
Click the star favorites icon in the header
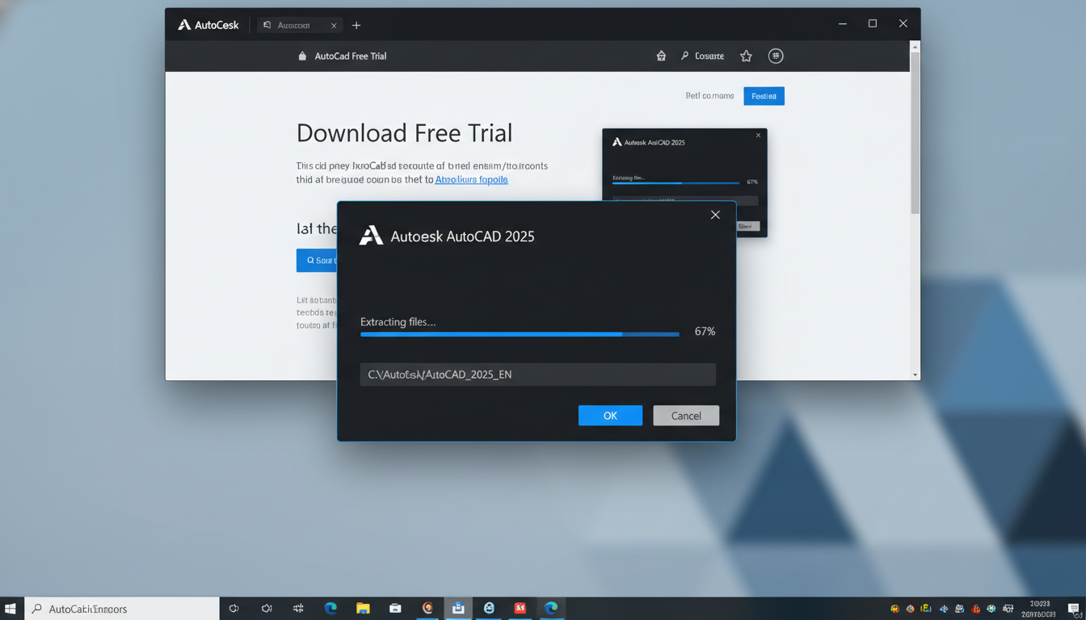point(746,56)
